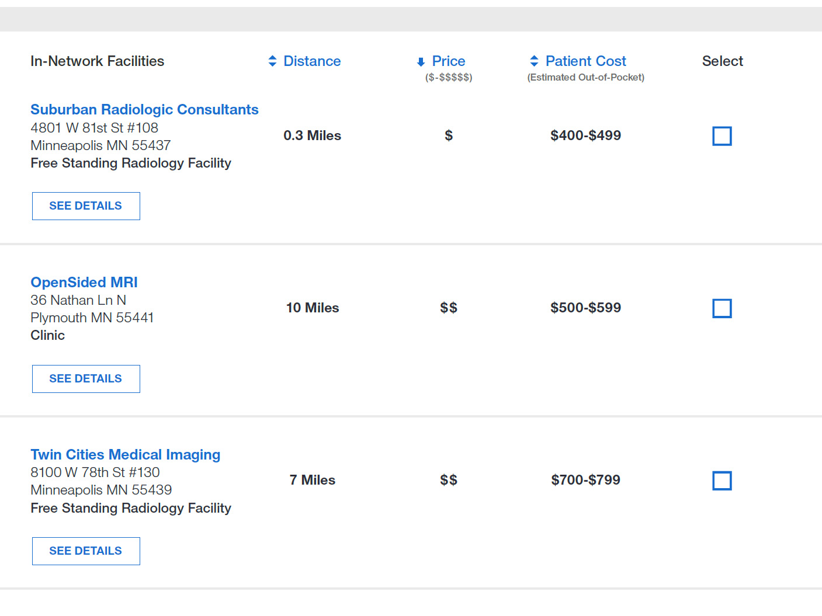Open OpenSided MRI facility link

tap(84, 283)
